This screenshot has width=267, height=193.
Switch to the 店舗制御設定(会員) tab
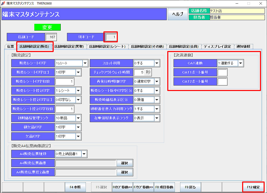(183, 47)
